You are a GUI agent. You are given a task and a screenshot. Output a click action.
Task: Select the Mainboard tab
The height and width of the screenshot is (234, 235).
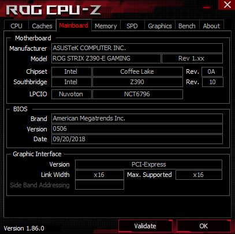click(x=74, y=25)
